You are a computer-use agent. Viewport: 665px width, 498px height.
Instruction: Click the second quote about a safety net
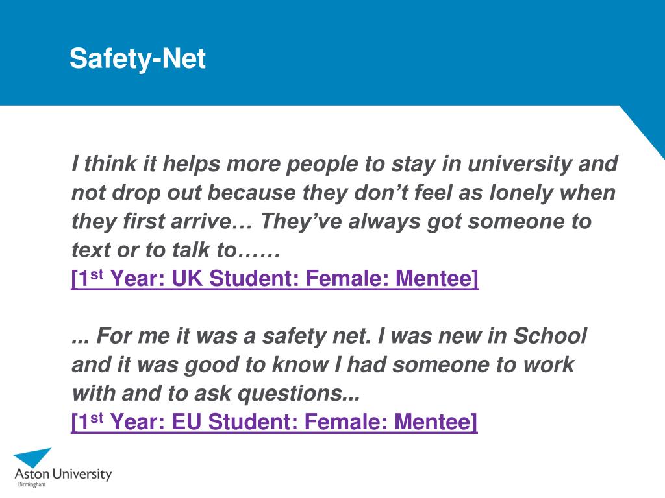coord(329,364)
